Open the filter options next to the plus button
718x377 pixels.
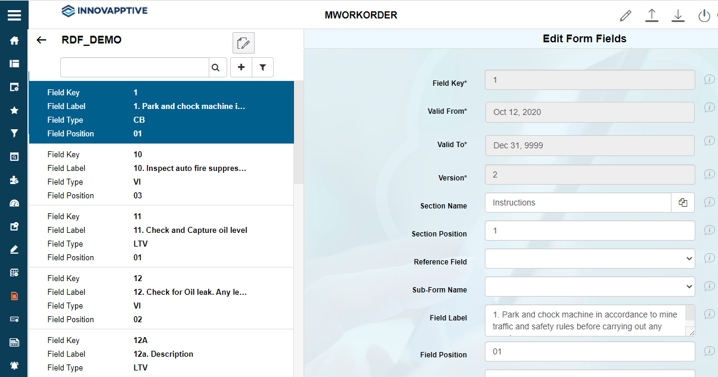click(x=262, y=67)
